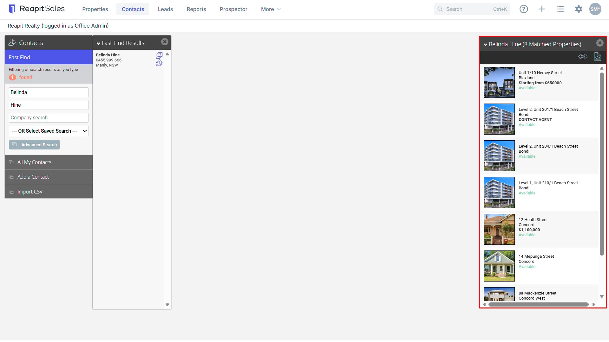Expand the More menu
This screenshot has width=609, height=342.
point(271,9)
